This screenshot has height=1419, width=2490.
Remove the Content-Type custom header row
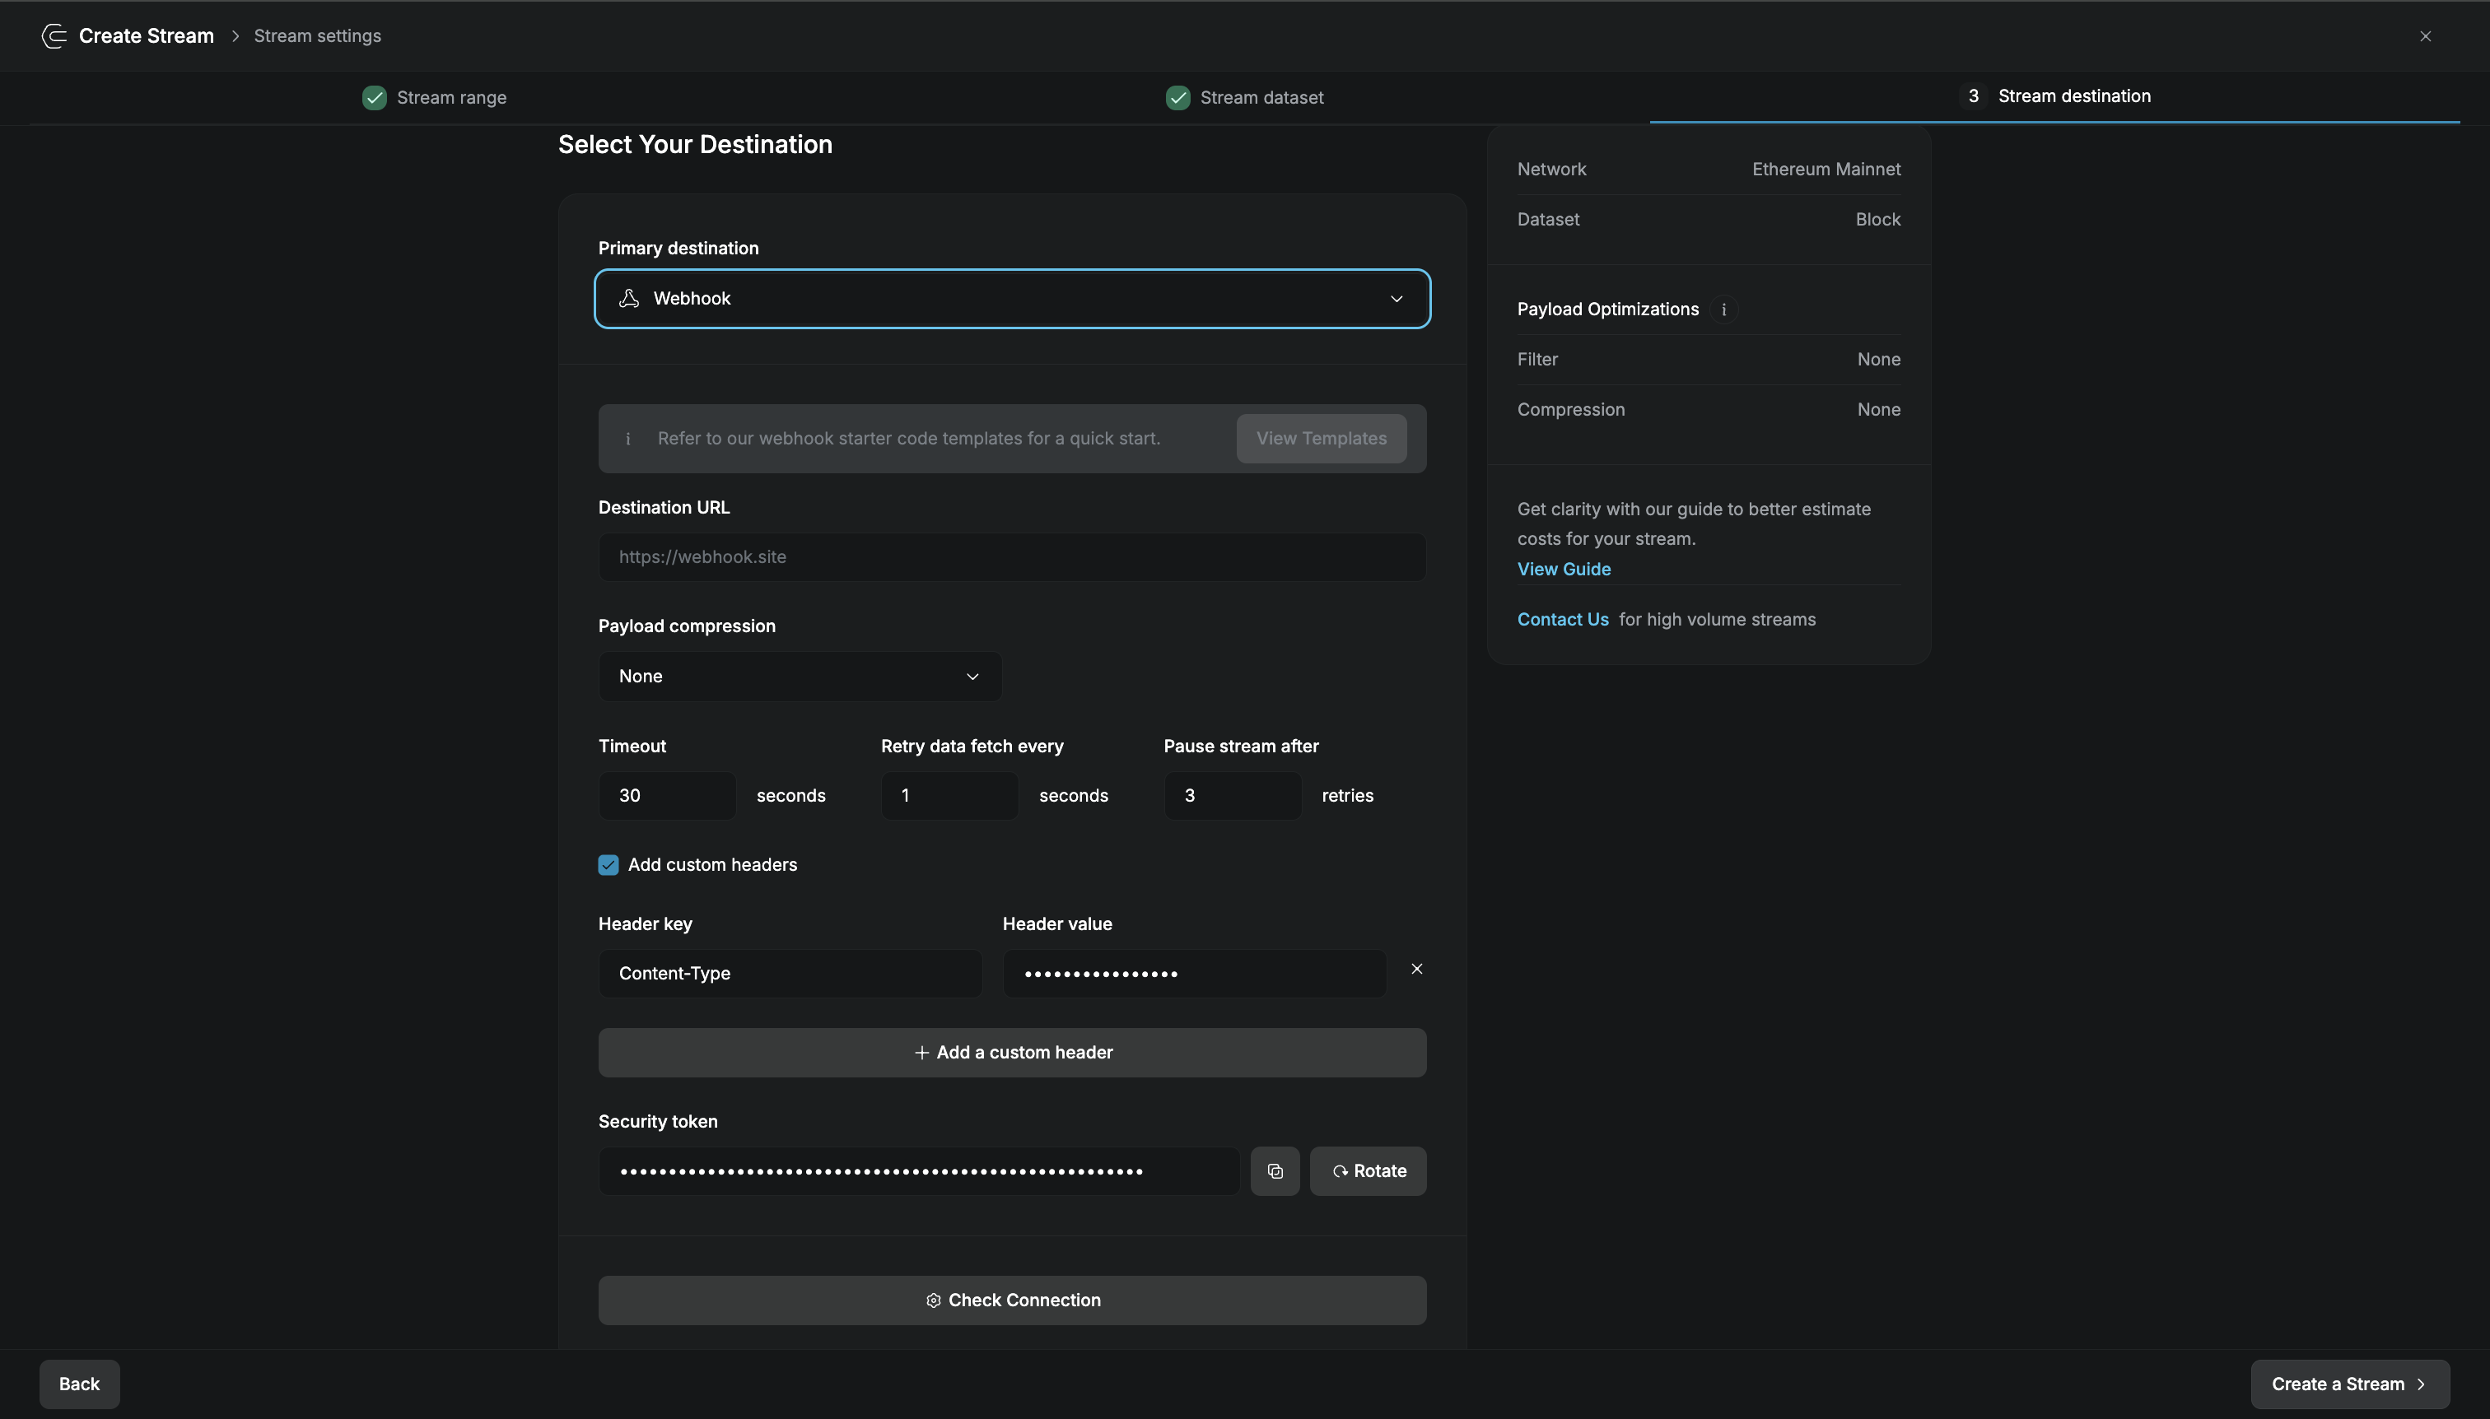point(1416,969)
